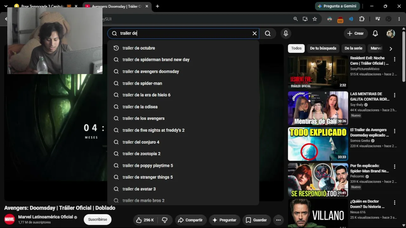
Task: Open options menu for Resident Evil video
Action: pos(395,60)
